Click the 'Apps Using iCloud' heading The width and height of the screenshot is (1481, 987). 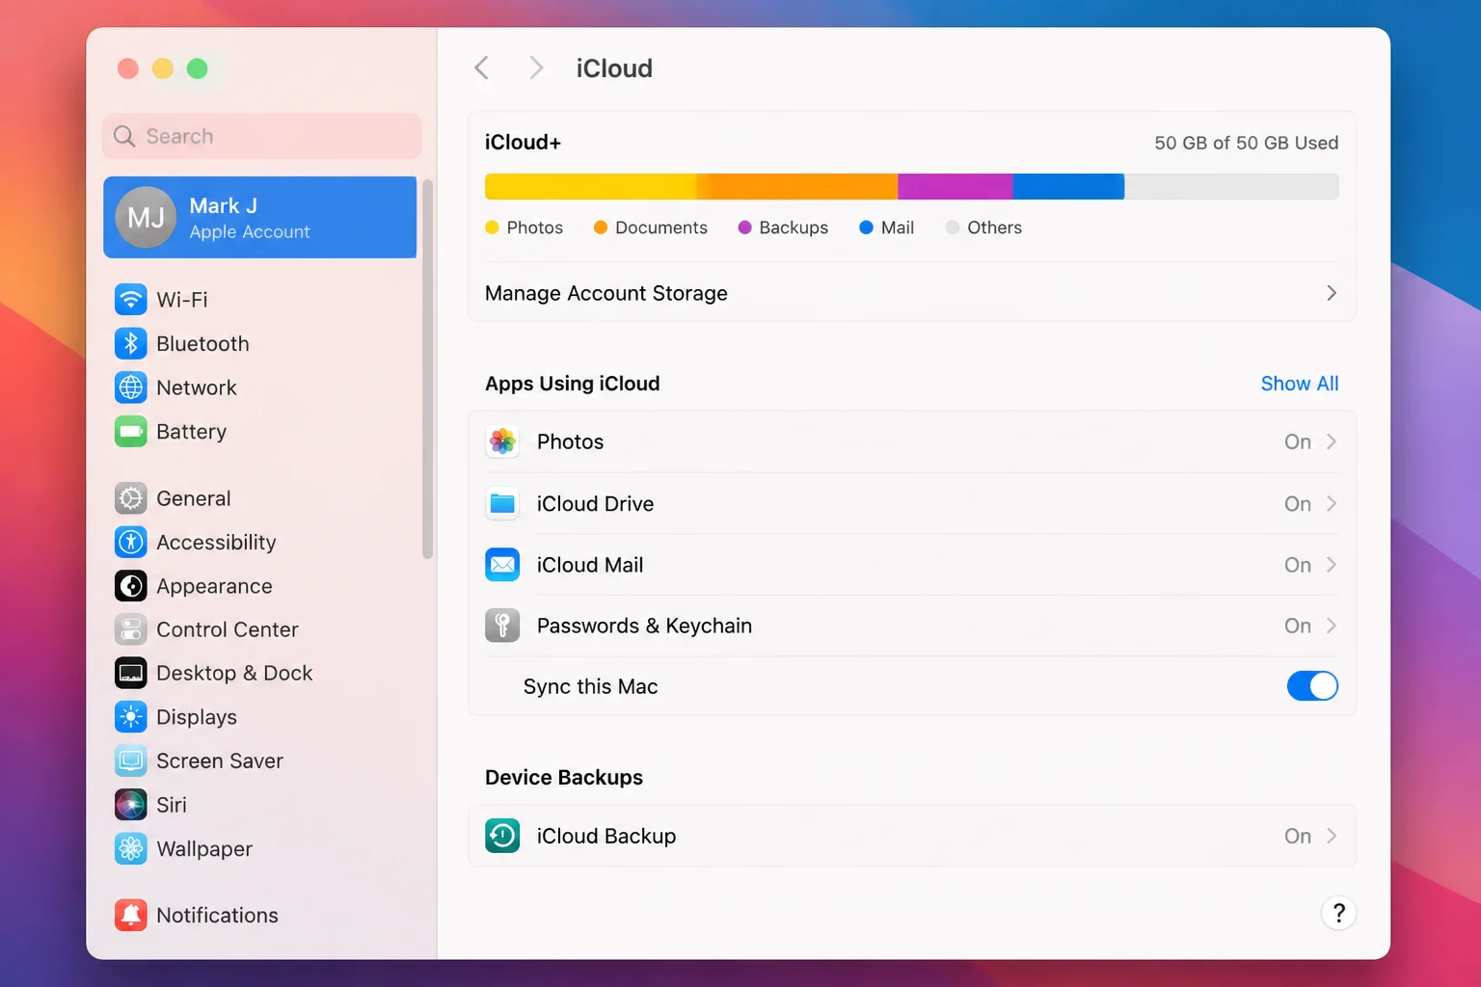pos(573,384)
